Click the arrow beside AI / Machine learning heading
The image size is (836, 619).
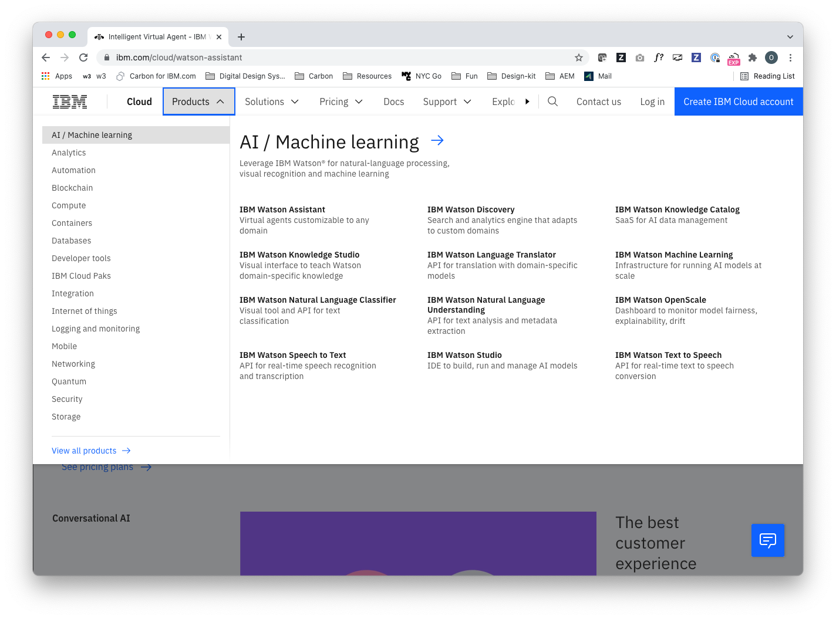437,141
